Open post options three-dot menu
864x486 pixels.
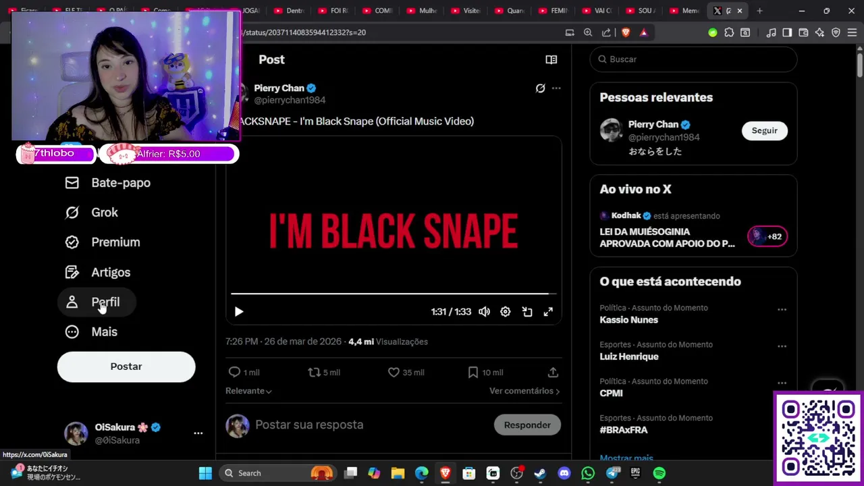(556, 88)
